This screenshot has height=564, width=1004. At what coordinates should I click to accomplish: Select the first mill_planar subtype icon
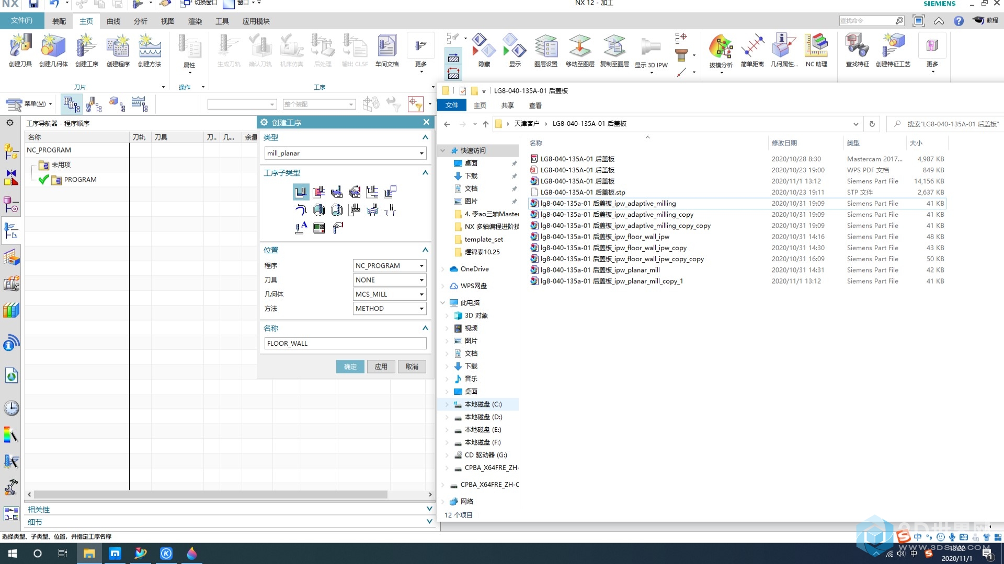(301, 192)
